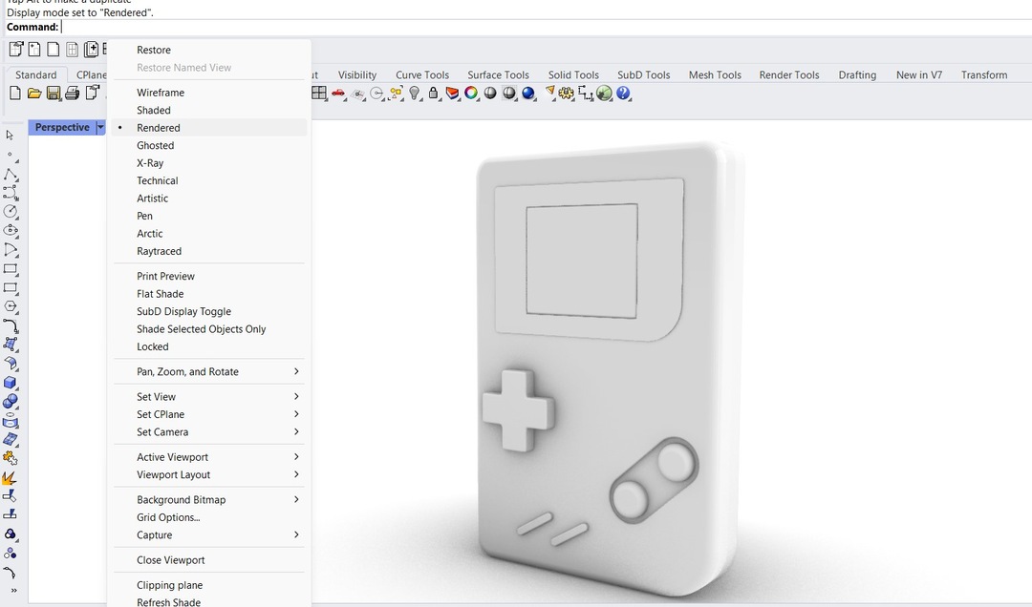Click the dimension toolbar icon beside the gear
This screenshot has width=1032, height=607.
[x=585, y=94]
